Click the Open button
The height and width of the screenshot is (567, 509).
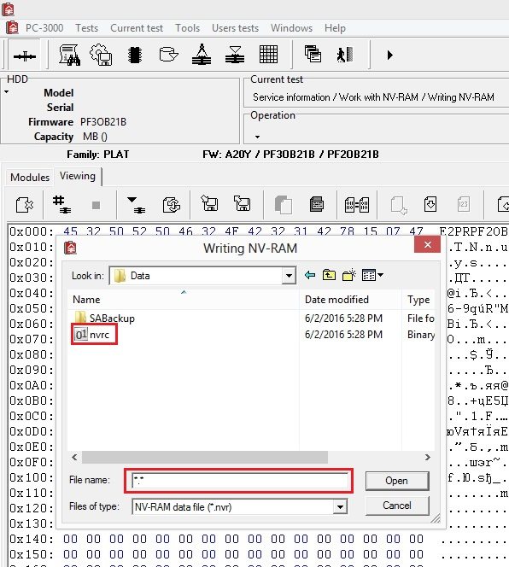(x=397, y=481)
